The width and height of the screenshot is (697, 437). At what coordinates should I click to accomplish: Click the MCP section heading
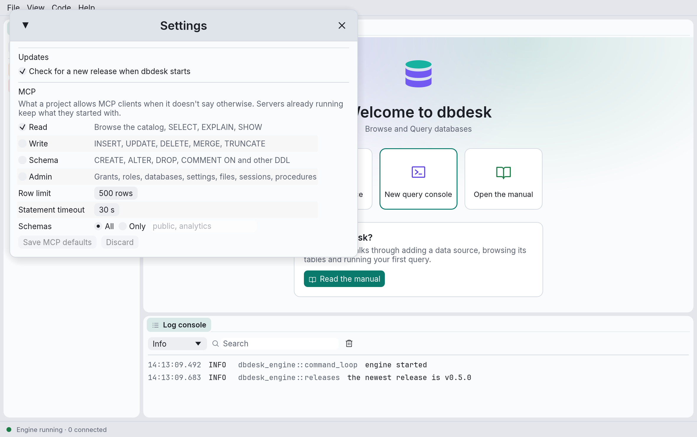pos(27,92)
